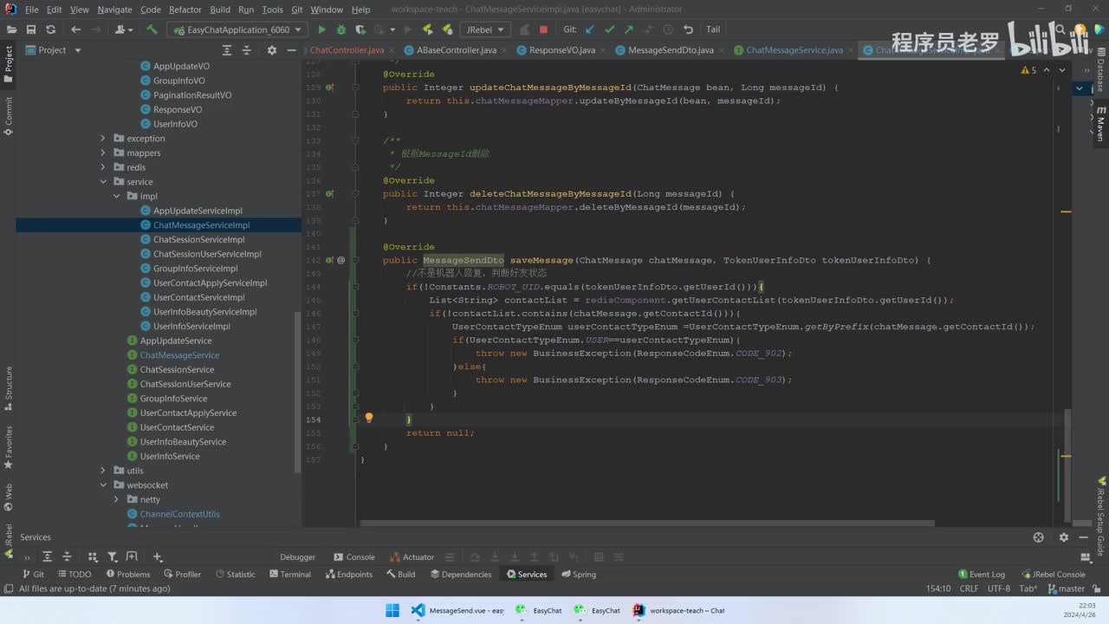Stop the running application
1109x624 pixels.
click(543, 29)
